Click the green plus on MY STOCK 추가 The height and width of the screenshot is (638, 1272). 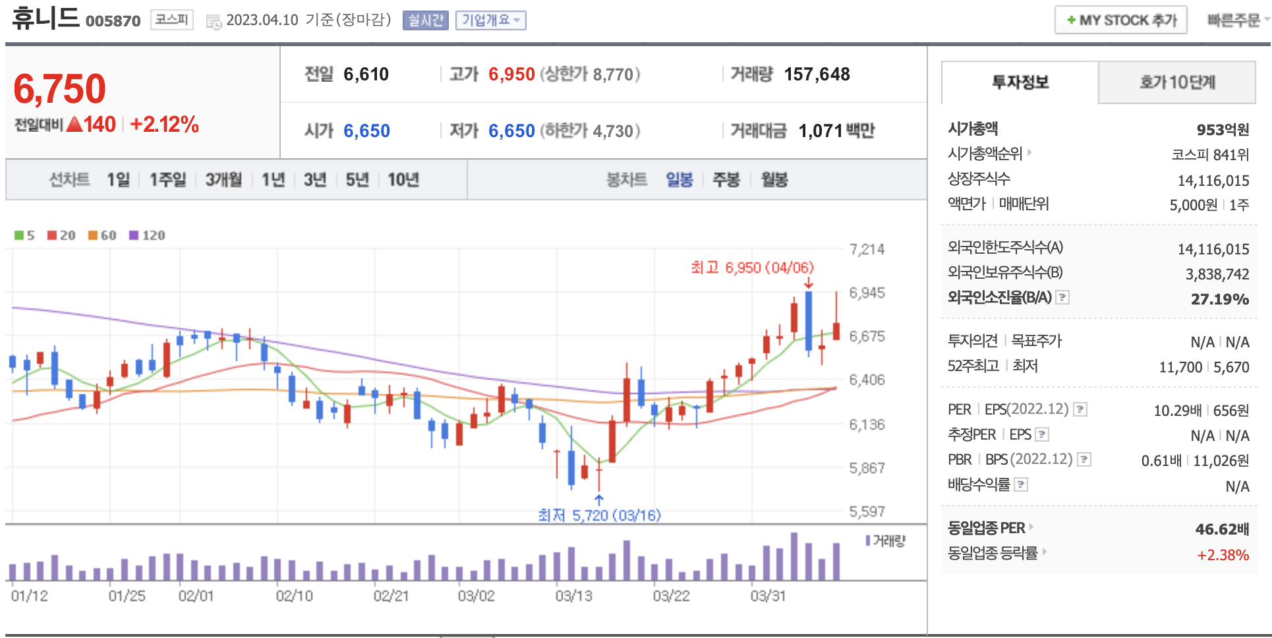click(x=1071, y=20)
